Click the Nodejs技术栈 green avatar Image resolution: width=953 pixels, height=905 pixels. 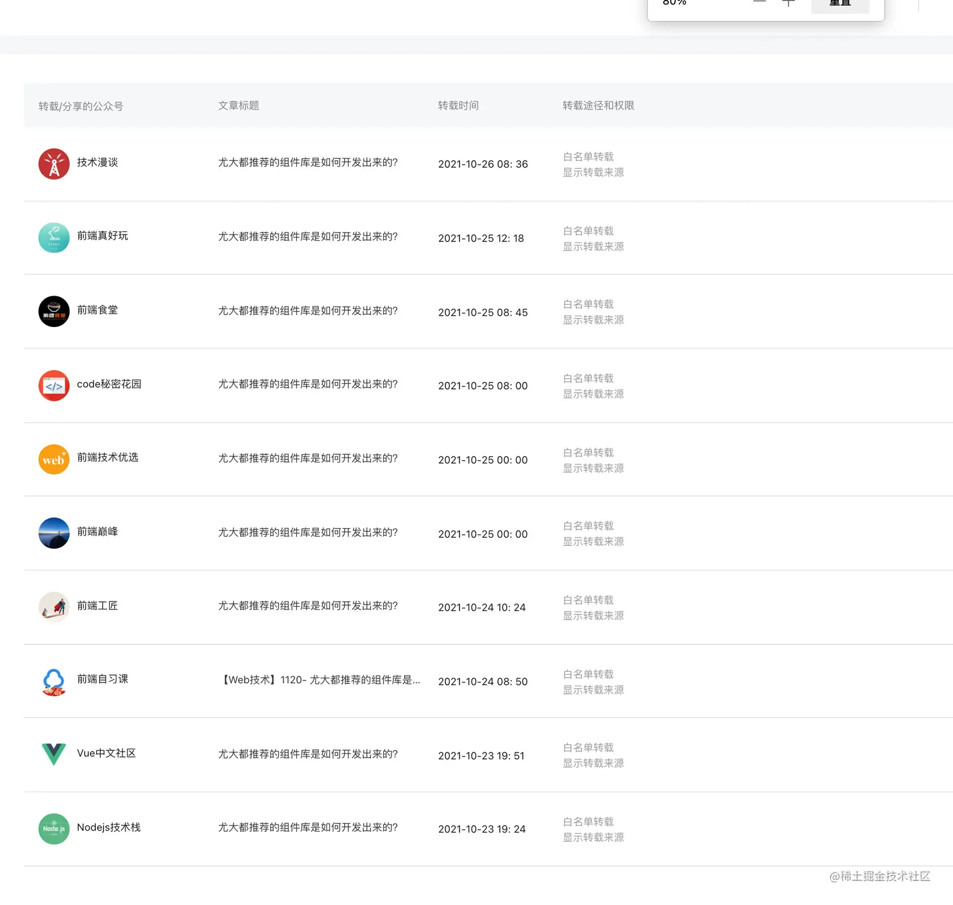pos(54,829)
